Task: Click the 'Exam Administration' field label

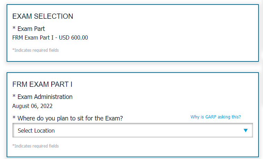Action: [x=45, y=97]
